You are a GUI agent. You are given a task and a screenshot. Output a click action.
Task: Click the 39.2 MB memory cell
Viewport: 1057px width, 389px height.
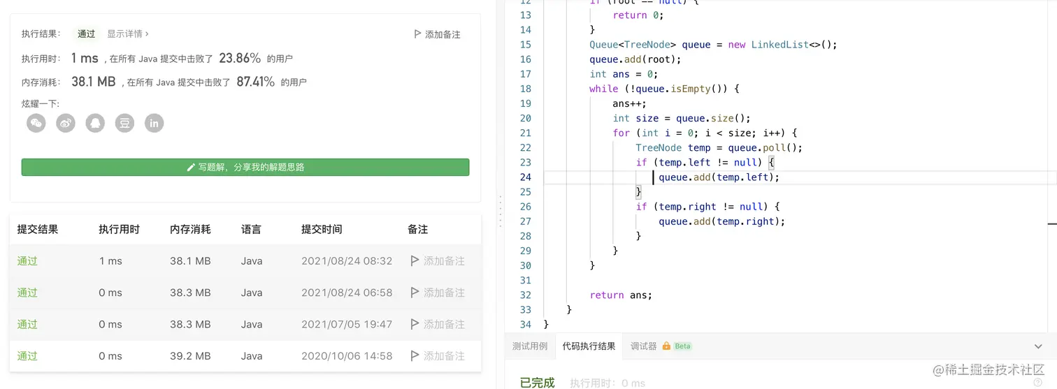click(190, 355)
